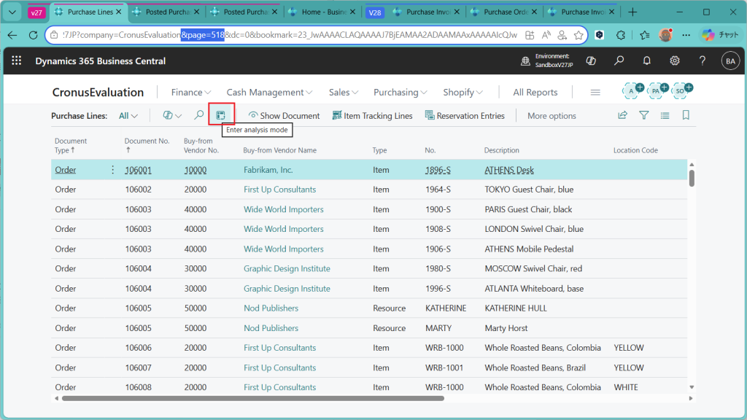
Task: Open the All Reports menu item
Action: pos(535,92)
